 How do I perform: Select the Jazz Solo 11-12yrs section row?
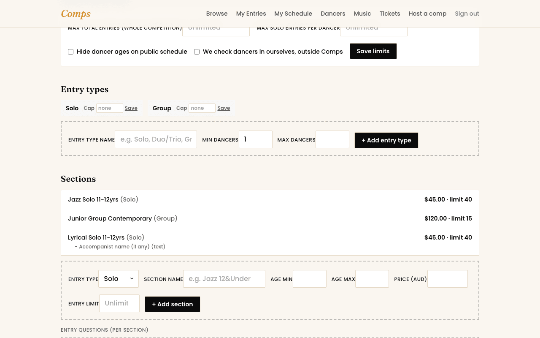(x=270, y=199)
